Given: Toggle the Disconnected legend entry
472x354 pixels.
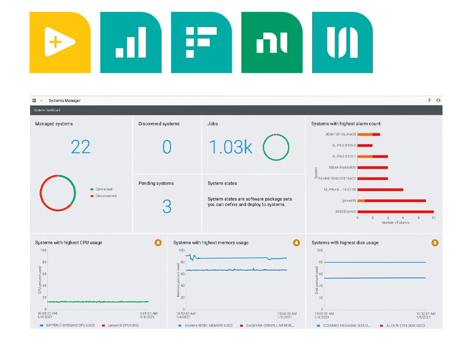Looking at the screenshot, I should click(x=104, y=196).
